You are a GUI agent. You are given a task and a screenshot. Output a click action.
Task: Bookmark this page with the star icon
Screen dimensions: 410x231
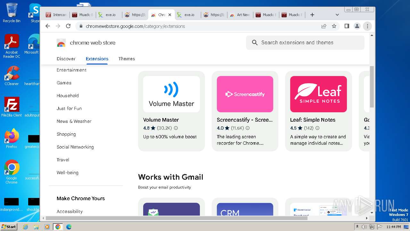pos(334,26)
